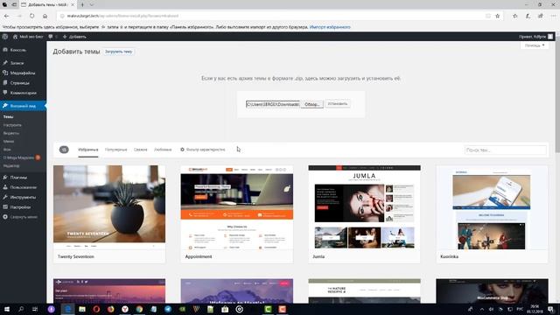Viewport: 560px width, 315px height.
Task: Click the address bar URL
Action: pos(122,16)
